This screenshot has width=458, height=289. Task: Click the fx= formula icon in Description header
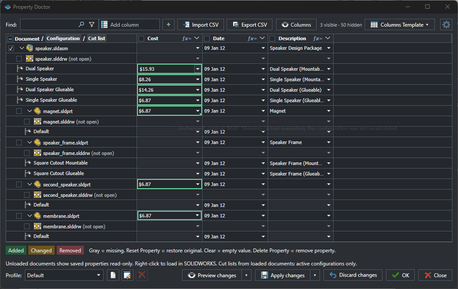coord(317,38)
